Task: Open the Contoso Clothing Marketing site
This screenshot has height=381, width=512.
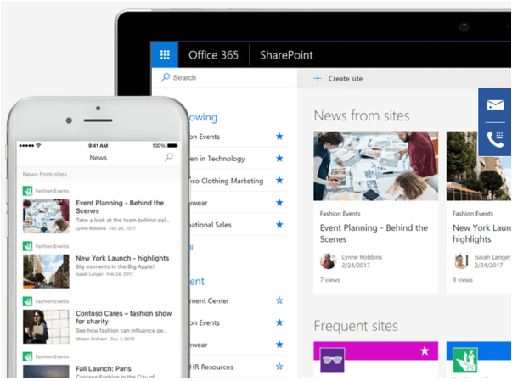Action: click(227, 181)
